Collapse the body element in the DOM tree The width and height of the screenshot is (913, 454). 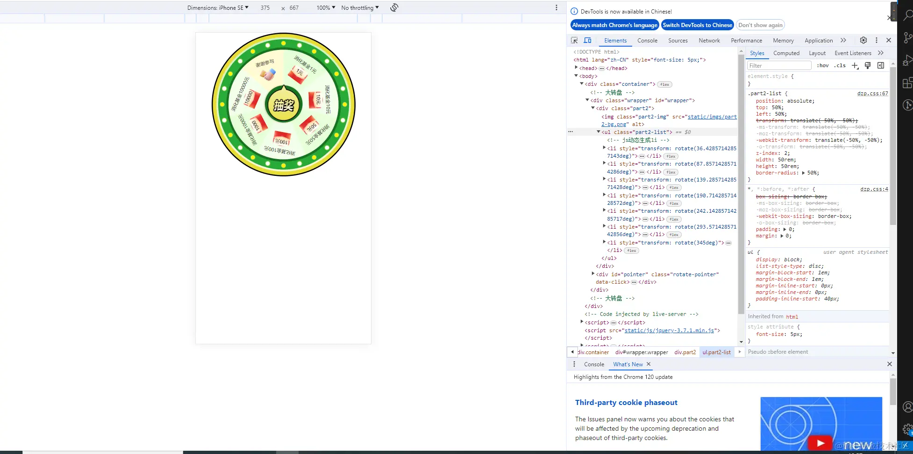(576, 76)
